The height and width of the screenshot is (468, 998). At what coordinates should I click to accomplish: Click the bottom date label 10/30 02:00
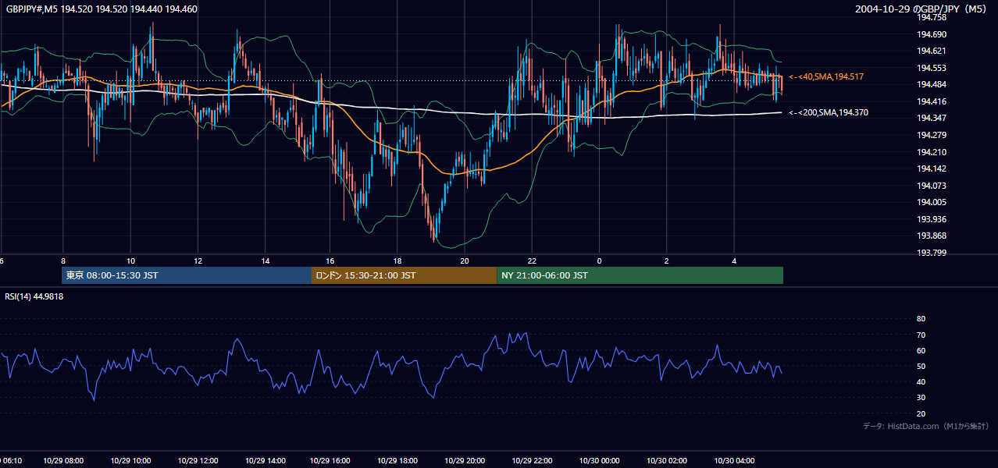[666, 461]
